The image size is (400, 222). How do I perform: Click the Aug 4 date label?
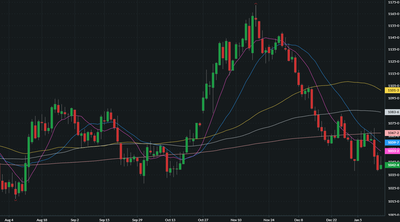[x=8, y=219]
